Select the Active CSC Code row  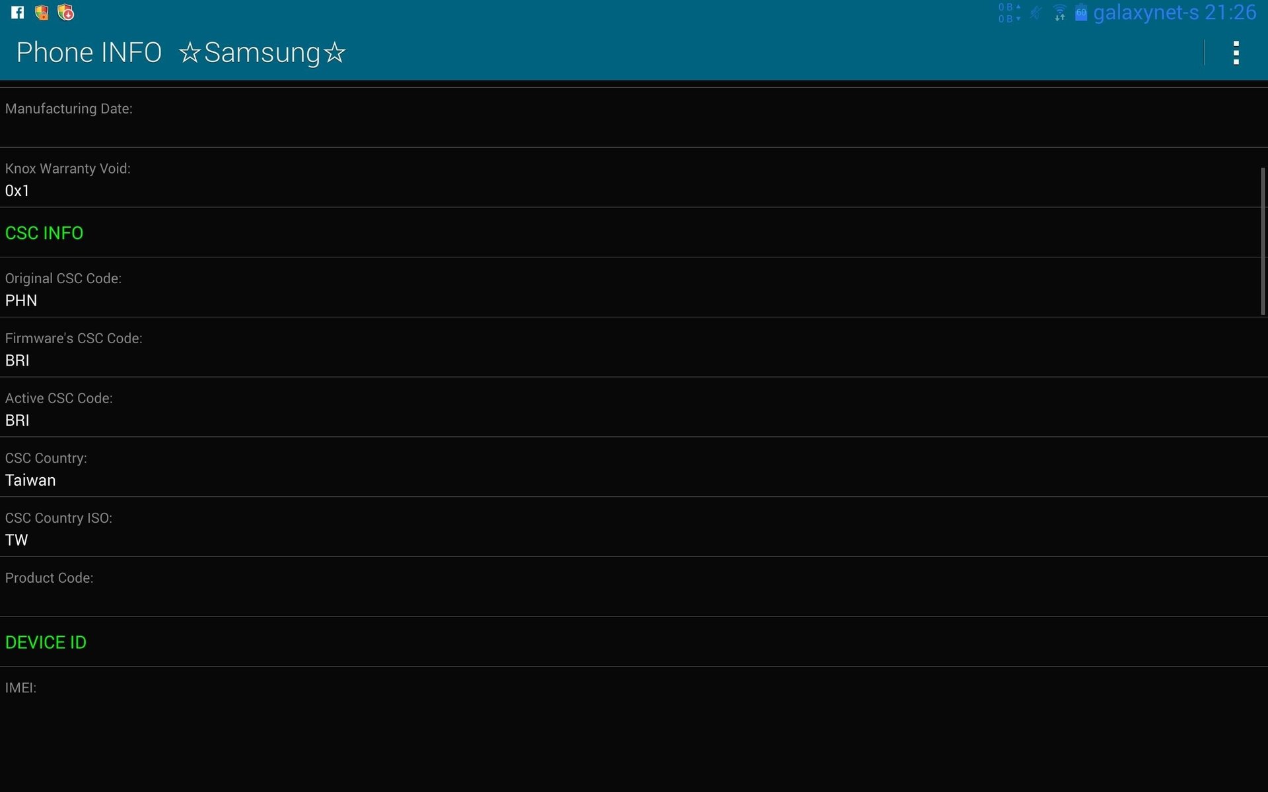click(634, 407)
